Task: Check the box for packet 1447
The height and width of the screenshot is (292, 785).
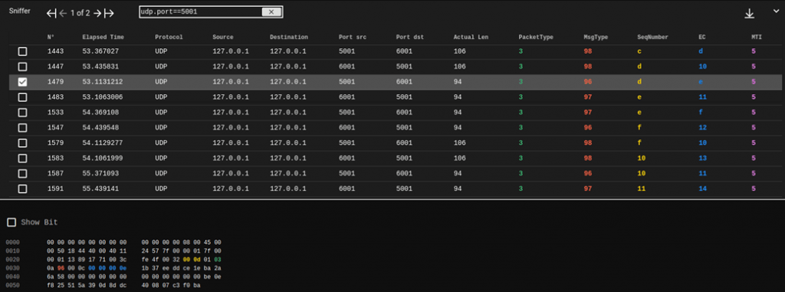Action: (x=22, y=67)
